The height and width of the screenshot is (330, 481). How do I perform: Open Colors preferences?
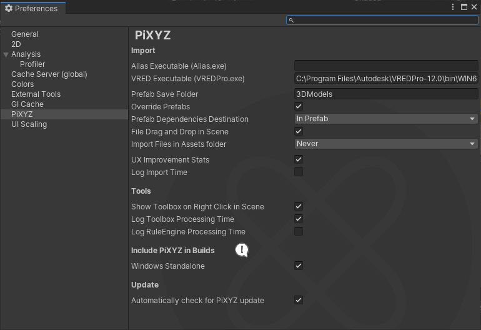[x=22, y=84]
